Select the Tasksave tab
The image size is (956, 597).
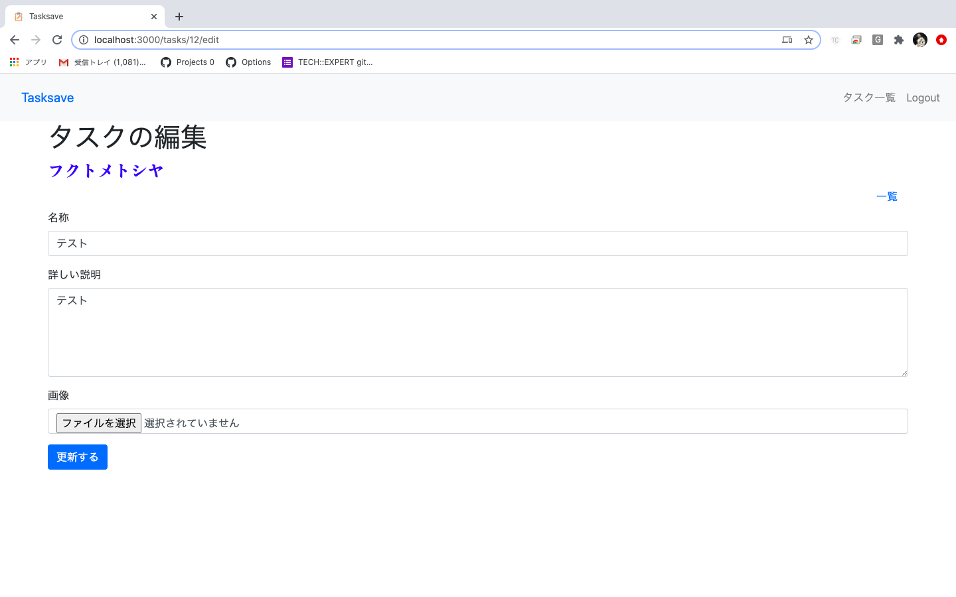click(x=85, y=17)
